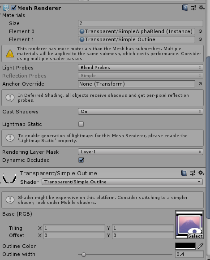Collapse the Mesh Renderer component foldout
The height and width of the screenshot is (260, 210).
pyautogui.click(x=0, y=8)
